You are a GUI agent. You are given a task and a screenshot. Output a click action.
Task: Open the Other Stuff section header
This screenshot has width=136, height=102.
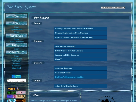click(16, 52)
